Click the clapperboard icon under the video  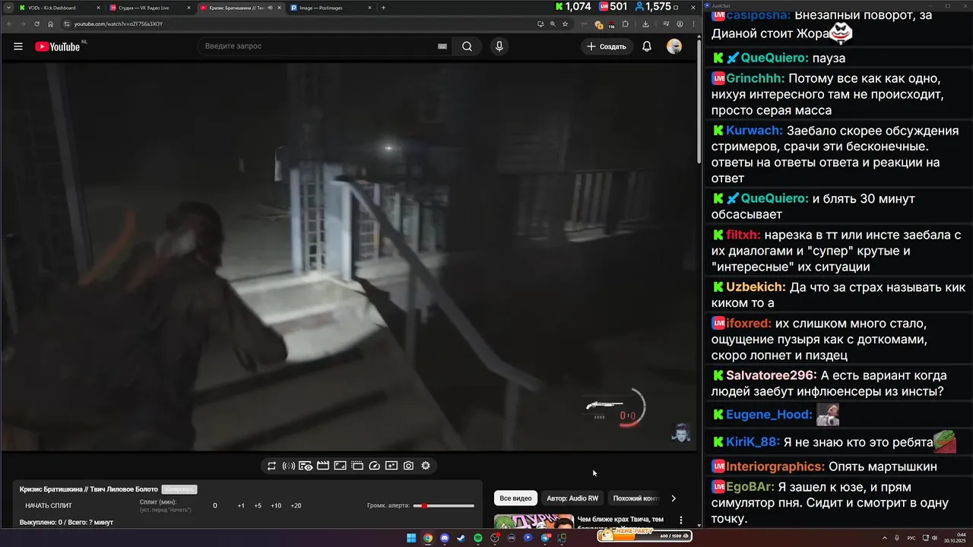tap(322, 466)
